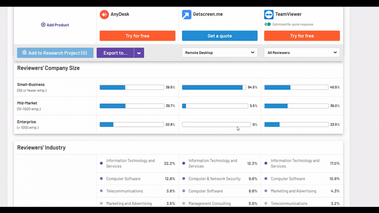Click the quick response clock icon under TeamViewer

point(267,24)
